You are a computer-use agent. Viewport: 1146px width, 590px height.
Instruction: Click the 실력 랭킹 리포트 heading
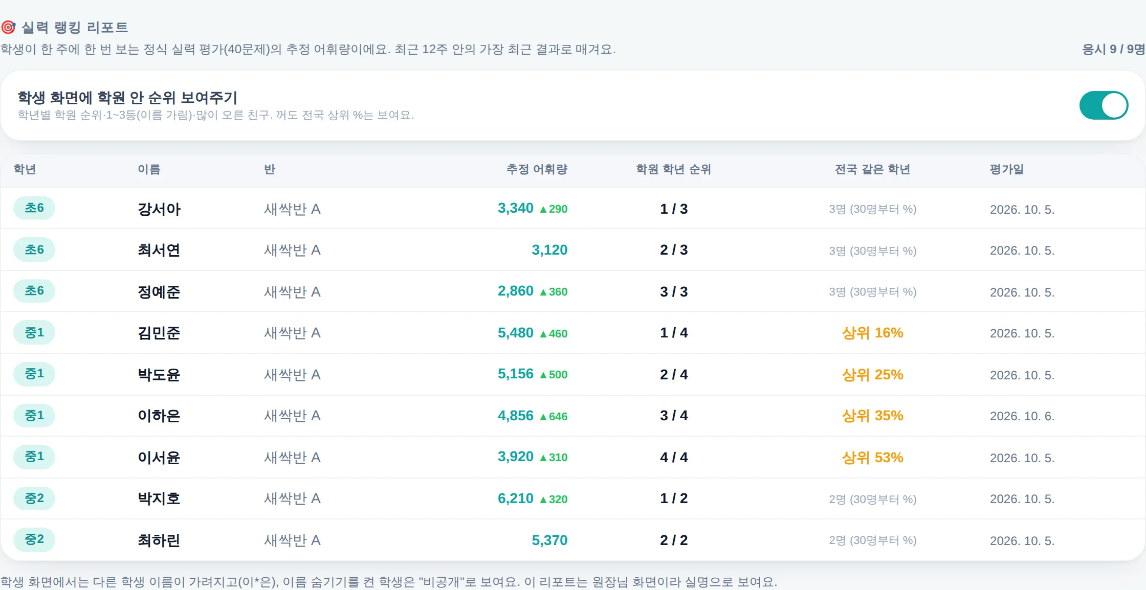click(x=75, y=27)
